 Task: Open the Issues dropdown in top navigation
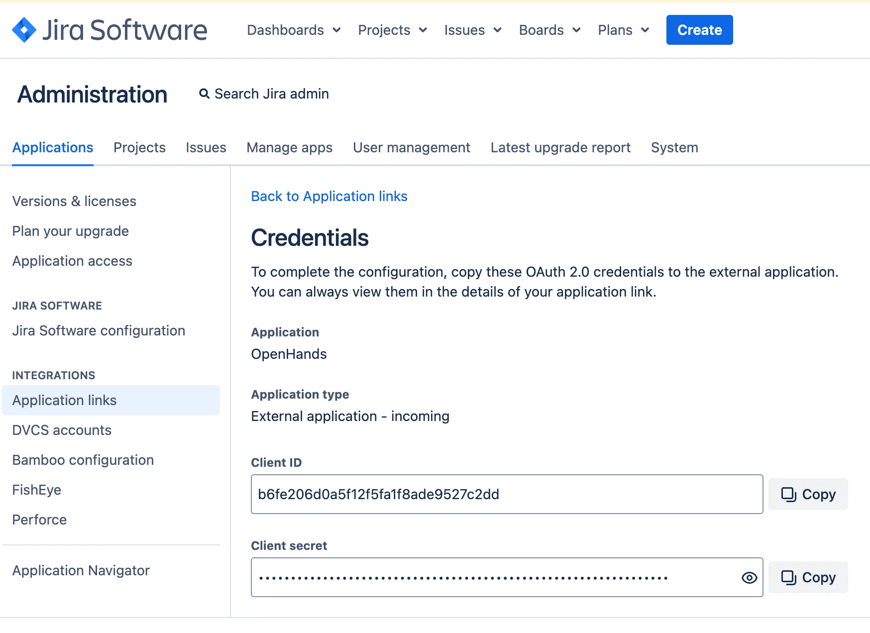(x=473, y=30)
